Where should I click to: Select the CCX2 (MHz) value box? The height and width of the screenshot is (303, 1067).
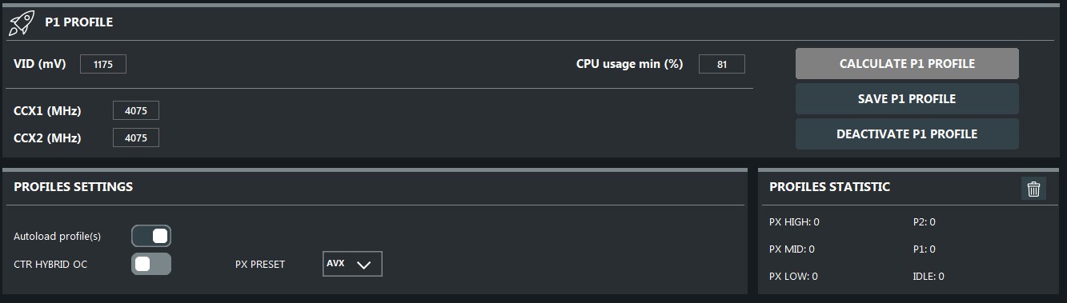click(136, 138)
